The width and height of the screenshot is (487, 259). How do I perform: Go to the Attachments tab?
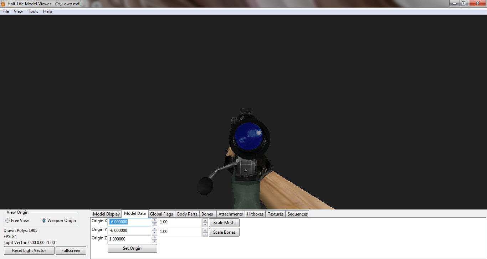pos(231,214)
